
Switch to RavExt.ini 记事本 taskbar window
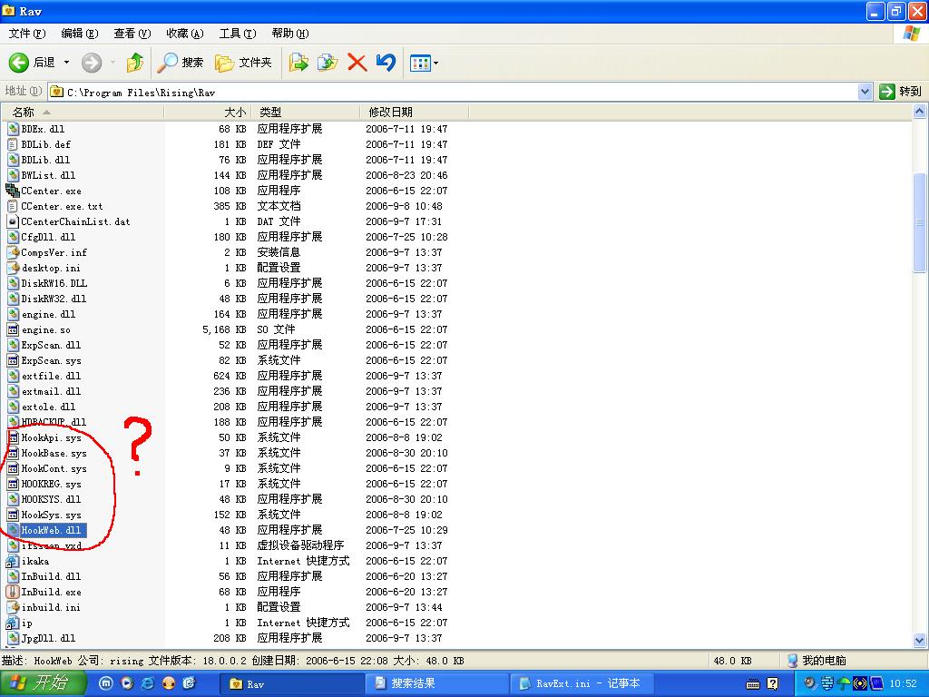(582, 683)
